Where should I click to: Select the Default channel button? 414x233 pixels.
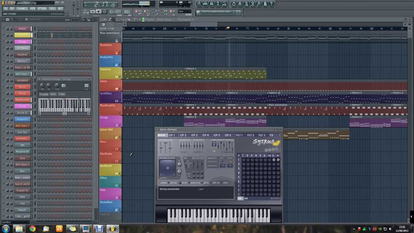pos(22,28)
